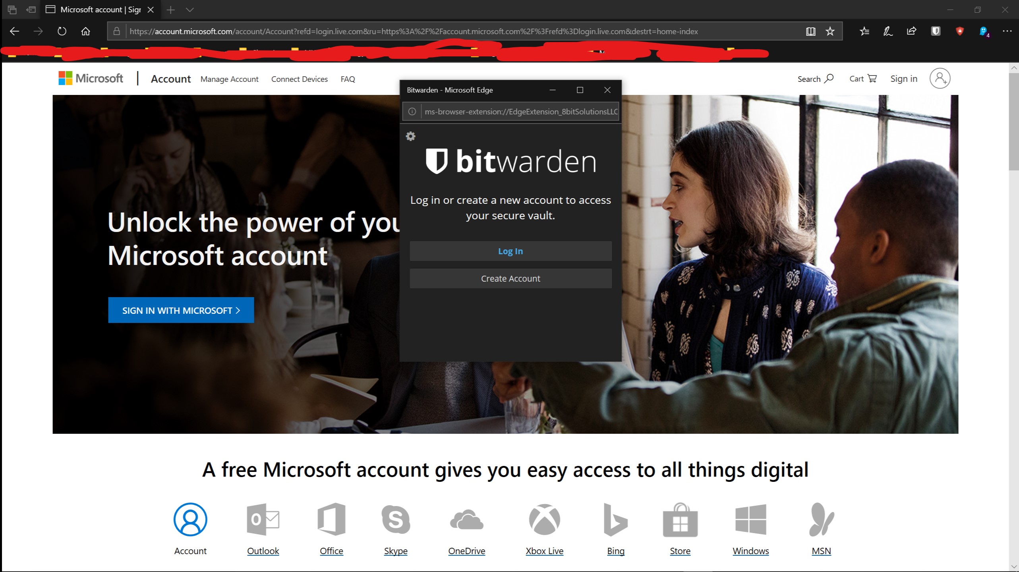Click the browser forward arrow

[x=38, y=31]
